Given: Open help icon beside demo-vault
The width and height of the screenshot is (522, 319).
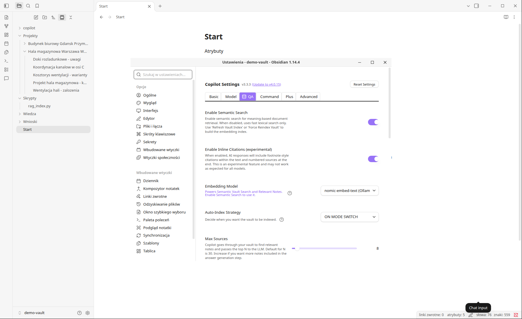Looking at the screenshot, I should click(79, 313).
